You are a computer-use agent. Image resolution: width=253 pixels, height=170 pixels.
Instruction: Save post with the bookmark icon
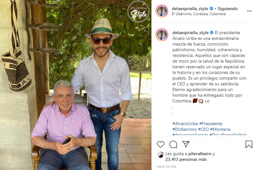[249, 144]
